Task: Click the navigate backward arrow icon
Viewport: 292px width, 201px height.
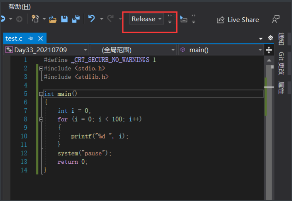Action: [3, 19]
